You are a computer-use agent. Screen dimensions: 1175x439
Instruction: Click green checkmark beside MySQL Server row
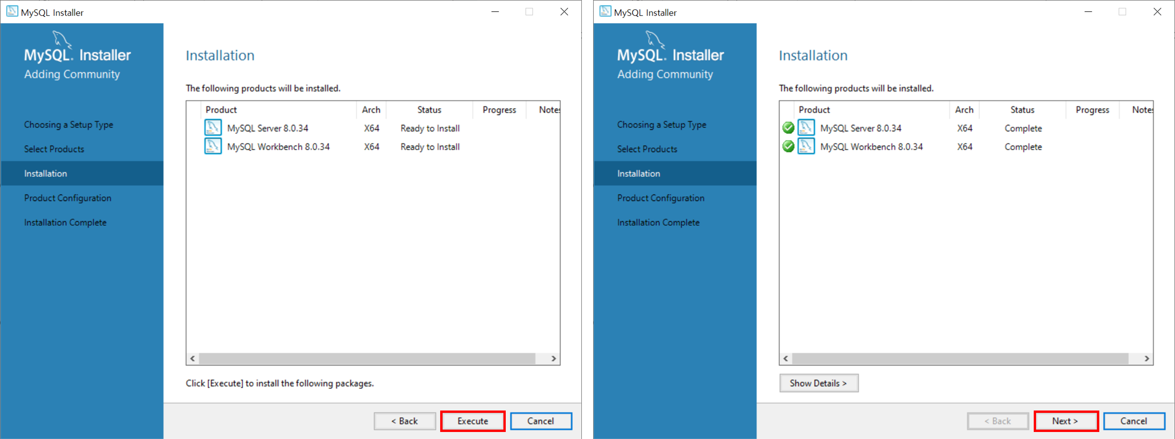788,128
